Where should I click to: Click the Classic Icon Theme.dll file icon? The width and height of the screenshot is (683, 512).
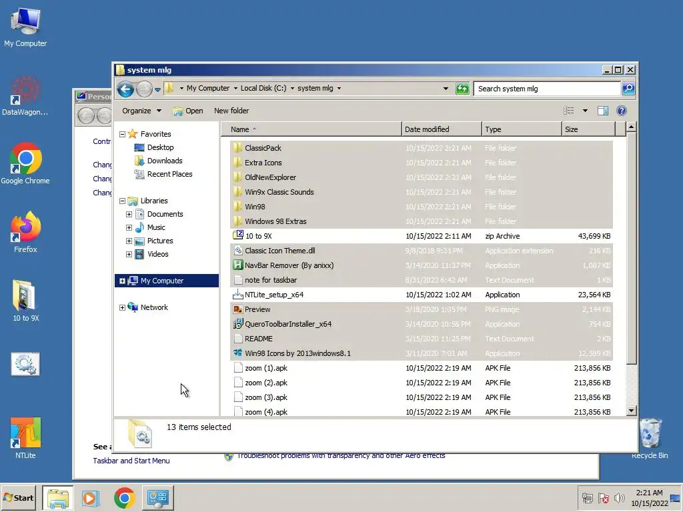238,251
